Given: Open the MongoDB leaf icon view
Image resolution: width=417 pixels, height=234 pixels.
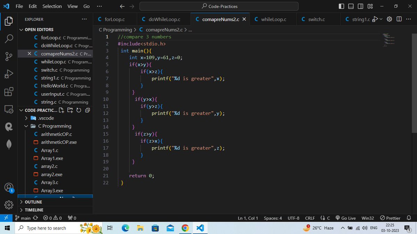Looking at the screenshot, I should pos(9,145).
